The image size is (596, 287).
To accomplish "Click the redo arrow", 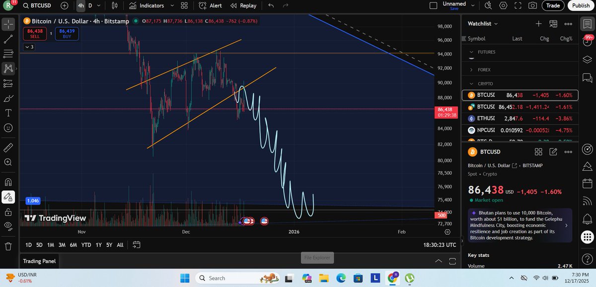I will [x=286, y=5].
